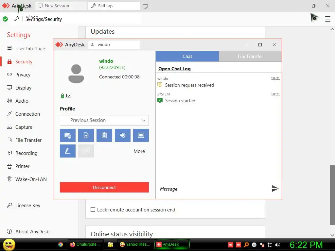Click the Disconnect button

click(x=104, y=187)
